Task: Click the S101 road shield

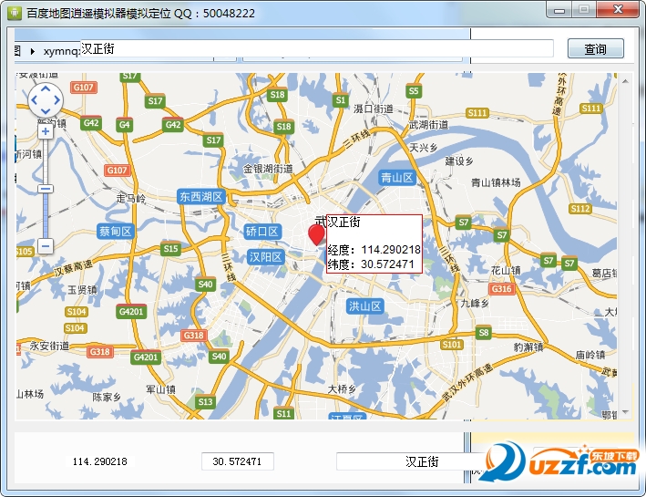Action: pos(452,345)
